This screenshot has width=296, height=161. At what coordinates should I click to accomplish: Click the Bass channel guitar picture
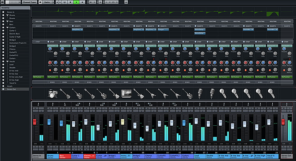pos(65,94)
